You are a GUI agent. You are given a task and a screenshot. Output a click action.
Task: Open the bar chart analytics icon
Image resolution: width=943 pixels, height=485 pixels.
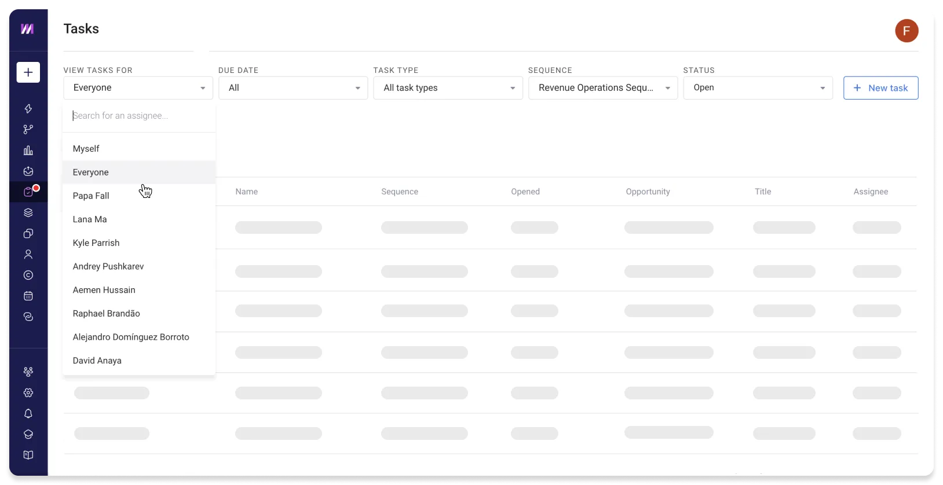coord(28,150)
